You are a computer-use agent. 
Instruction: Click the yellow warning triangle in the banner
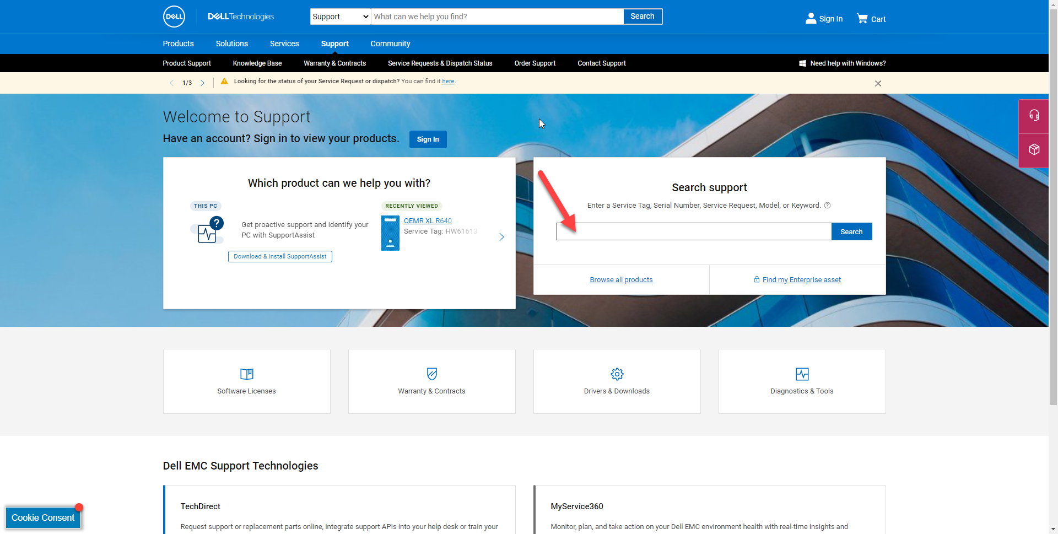pos(224,81)
